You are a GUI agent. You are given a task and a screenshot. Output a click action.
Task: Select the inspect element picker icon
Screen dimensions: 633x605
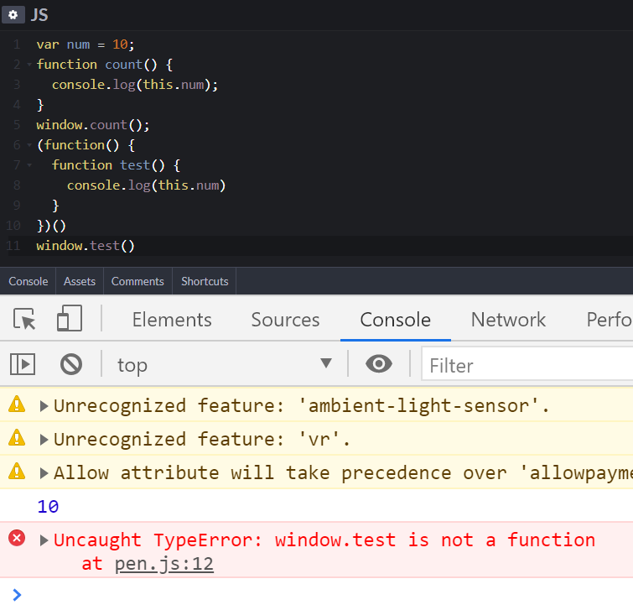click(24, 319)
